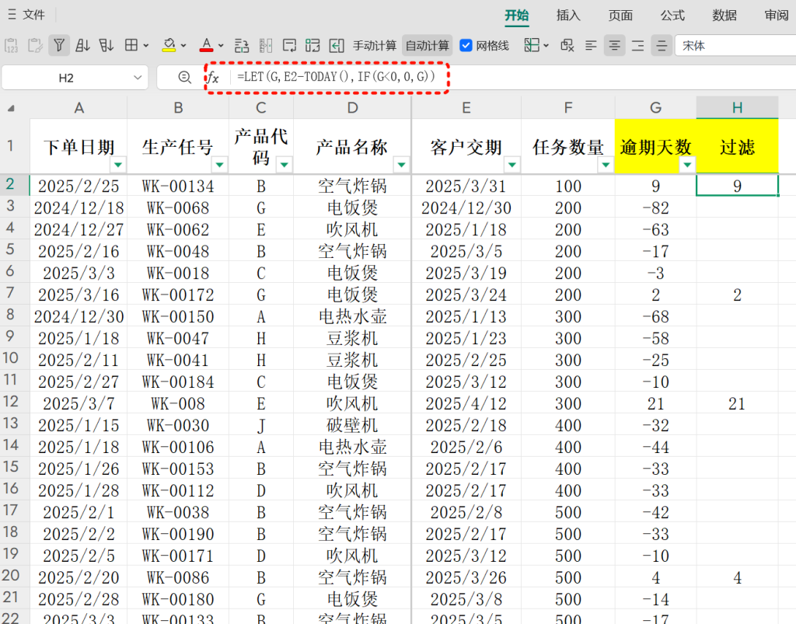The width and height of the screenshot is (796, 624).
Task: Expand the name box dropdown arrow
Action: coord(138,78)
